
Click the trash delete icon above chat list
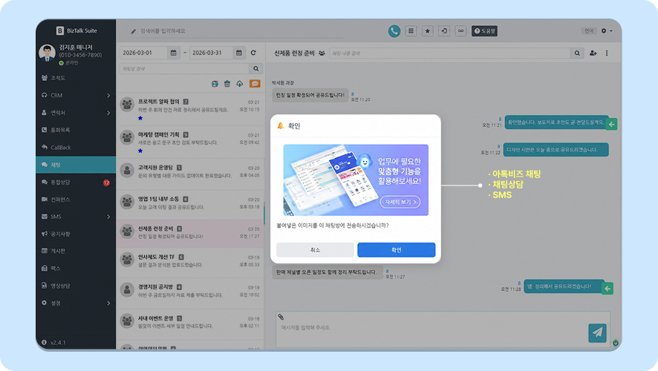227,84
